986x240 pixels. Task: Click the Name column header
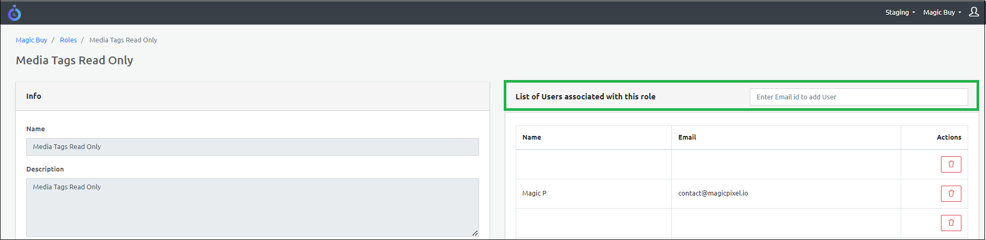click(x=531, y=138)
